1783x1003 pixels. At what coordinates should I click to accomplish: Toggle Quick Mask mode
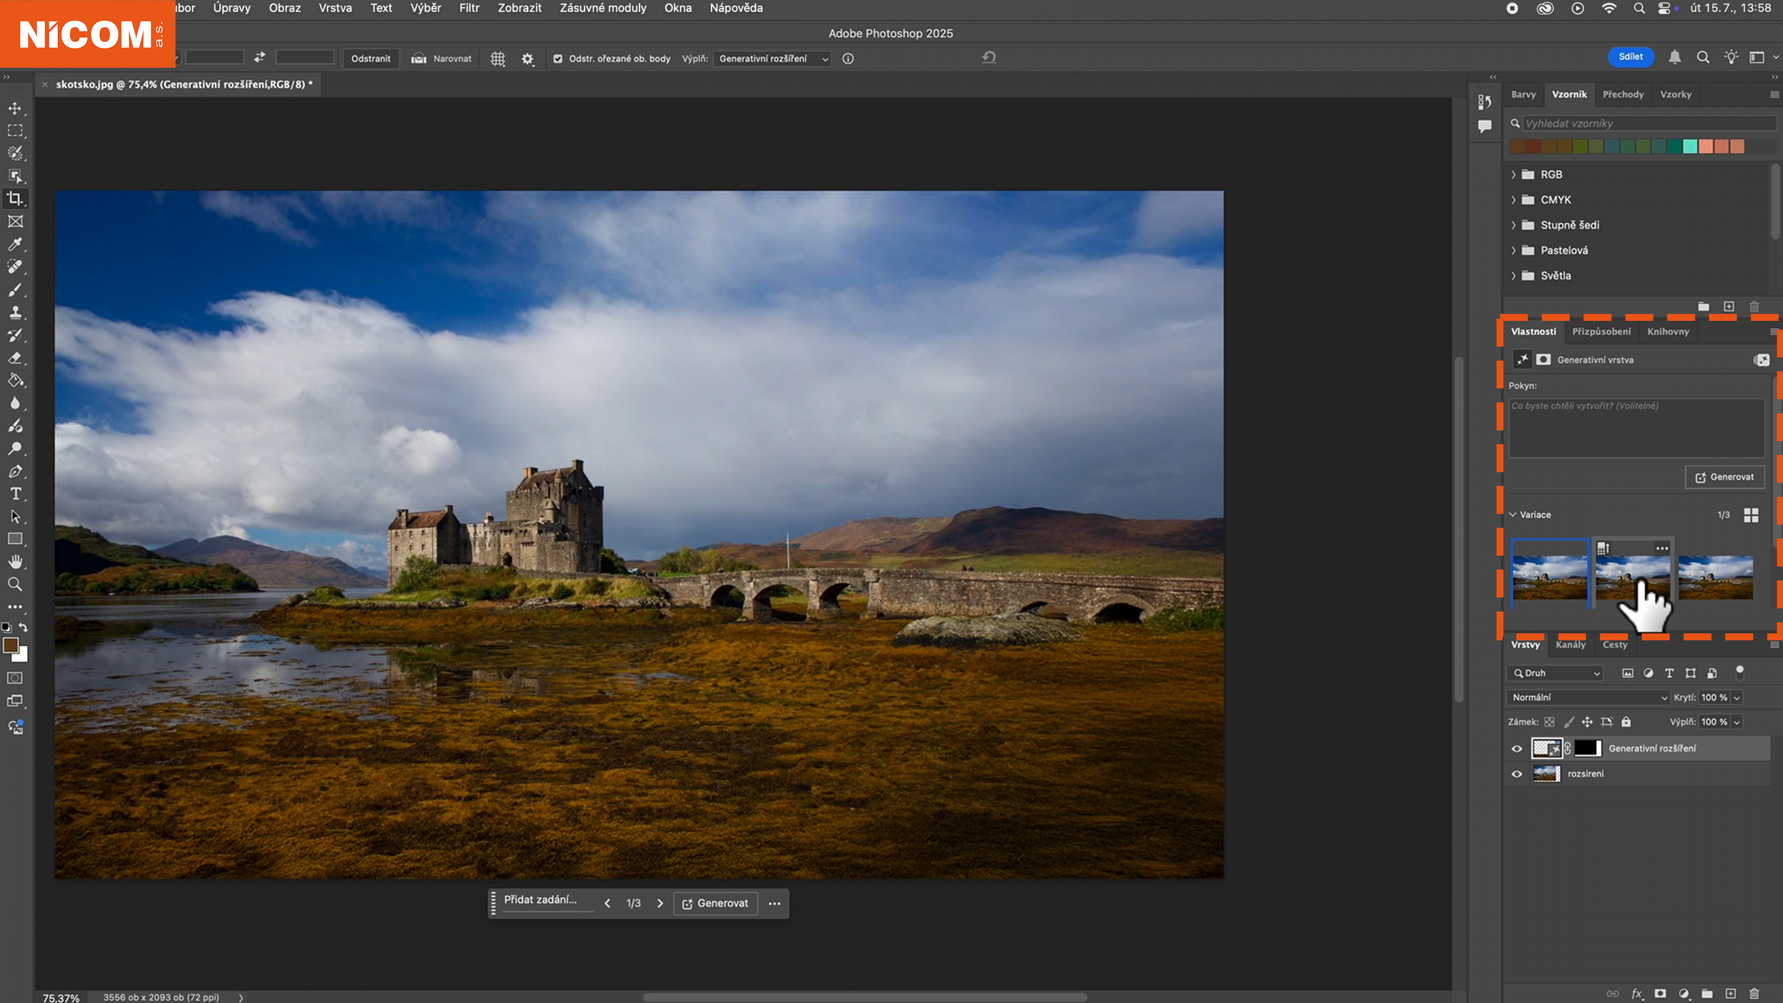tap(14, 678)
